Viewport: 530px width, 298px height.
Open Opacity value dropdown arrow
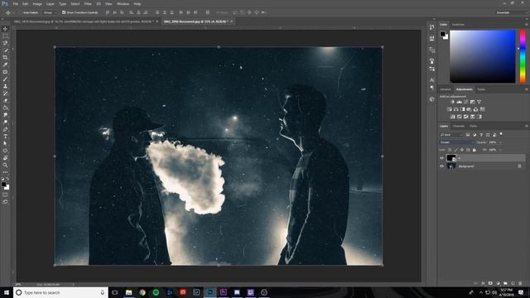tap(500, 142)
